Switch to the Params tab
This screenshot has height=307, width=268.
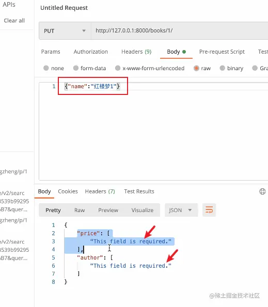click(51, 52)
